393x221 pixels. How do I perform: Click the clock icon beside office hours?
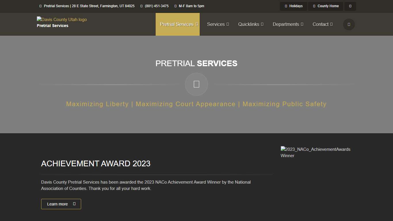[x=175, y=6]
